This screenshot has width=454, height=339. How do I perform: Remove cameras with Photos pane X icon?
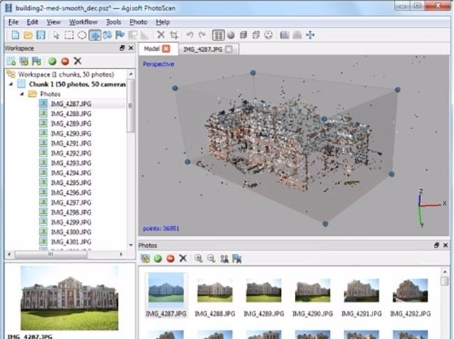click(x=183, y=258)
